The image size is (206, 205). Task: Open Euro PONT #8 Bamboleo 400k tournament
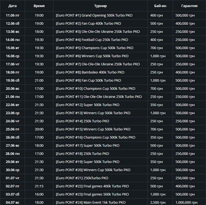90,72
